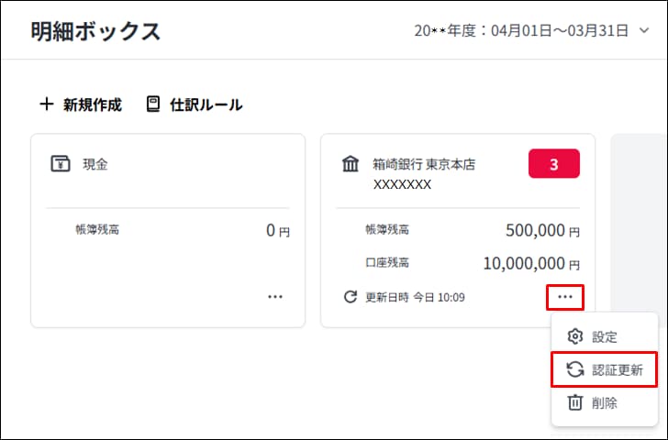Click the gear icon next to 設定
This screenshot has height=440, width=668.
(x=575, y=336)
